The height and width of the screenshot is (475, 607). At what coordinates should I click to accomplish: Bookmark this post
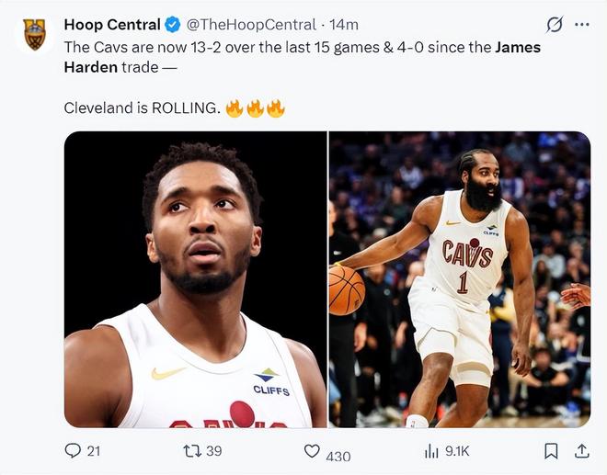point(551,450)
